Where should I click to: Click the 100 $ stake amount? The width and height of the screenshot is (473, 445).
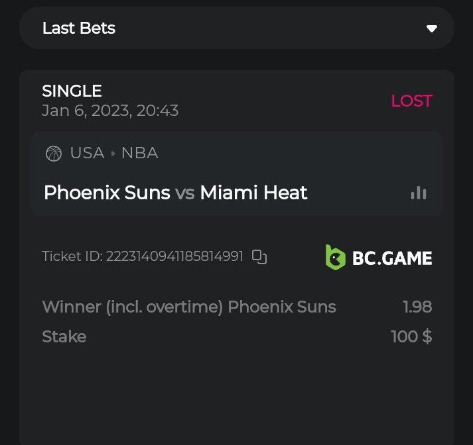(x=411, y=336)
